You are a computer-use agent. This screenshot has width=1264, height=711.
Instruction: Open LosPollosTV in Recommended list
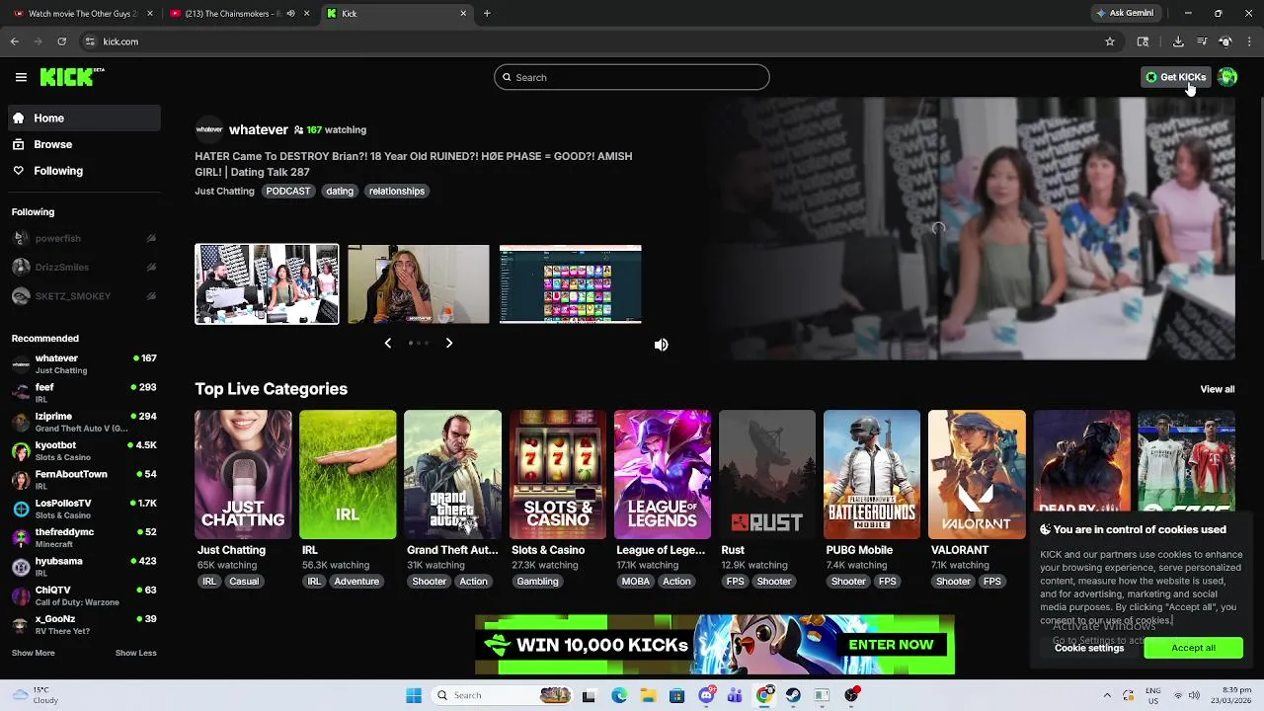pyautogui.click(x=84, y=509)
